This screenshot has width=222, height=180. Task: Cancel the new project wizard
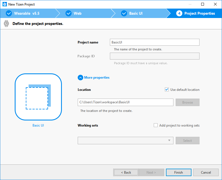(x=206, y=172)
